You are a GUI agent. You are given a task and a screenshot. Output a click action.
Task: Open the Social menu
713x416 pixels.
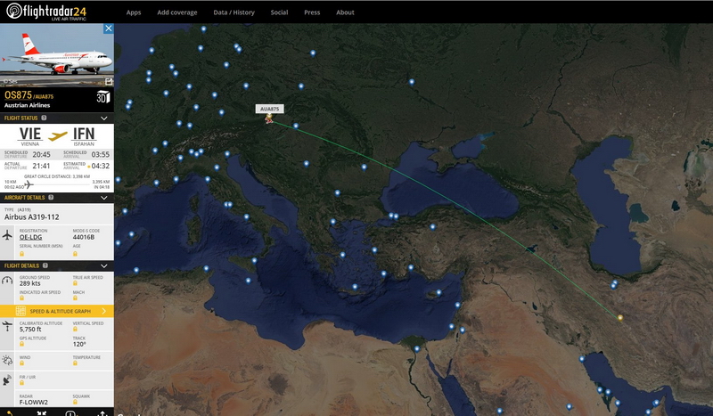point(279,12)
